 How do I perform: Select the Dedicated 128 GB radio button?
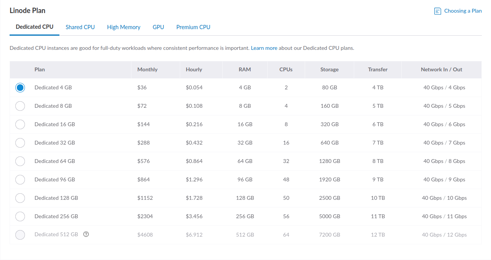[20, 198]
